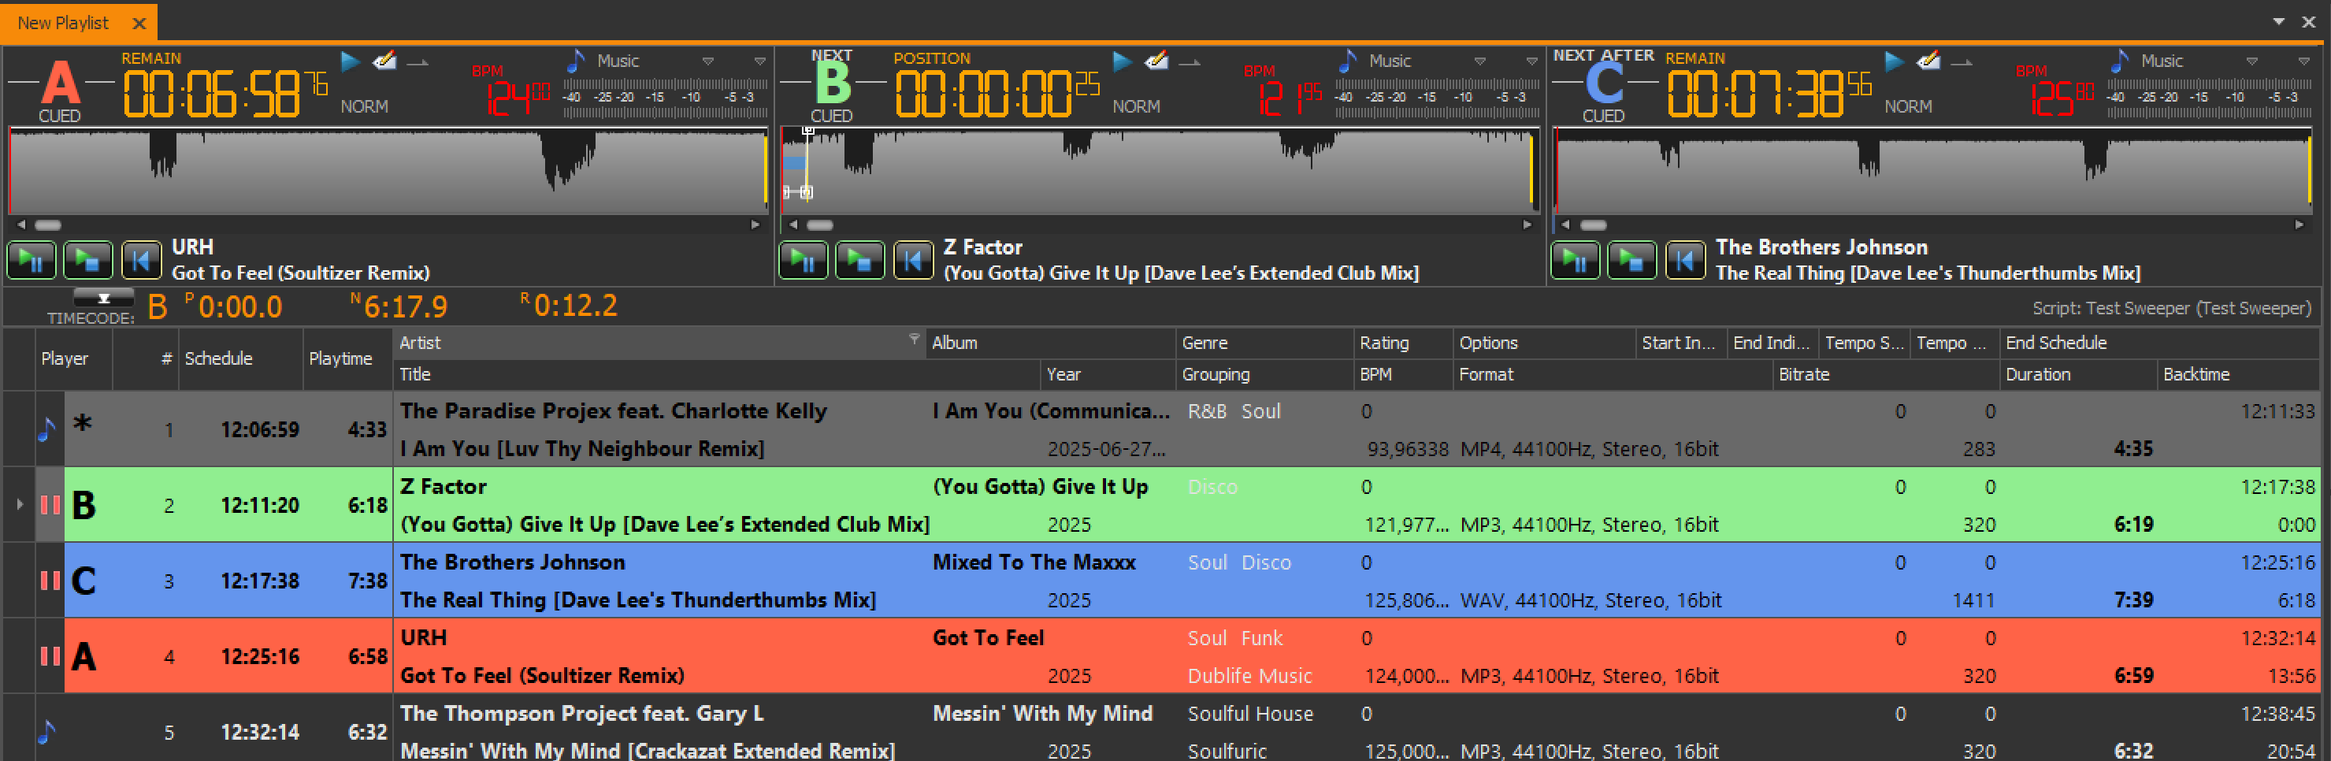Image resolution: width=2331 pixels, height=761 pixels.
Task: Click rewind-to-start button on Player A
Action: (141, 262)
